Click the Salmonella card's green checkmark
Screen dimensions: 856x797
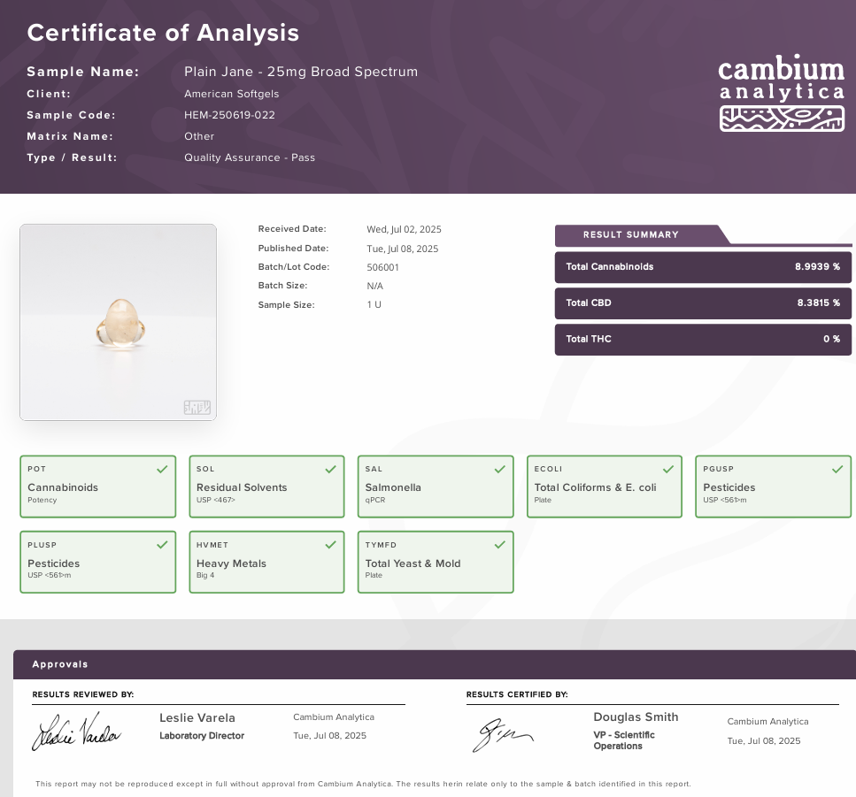point(499,469)
